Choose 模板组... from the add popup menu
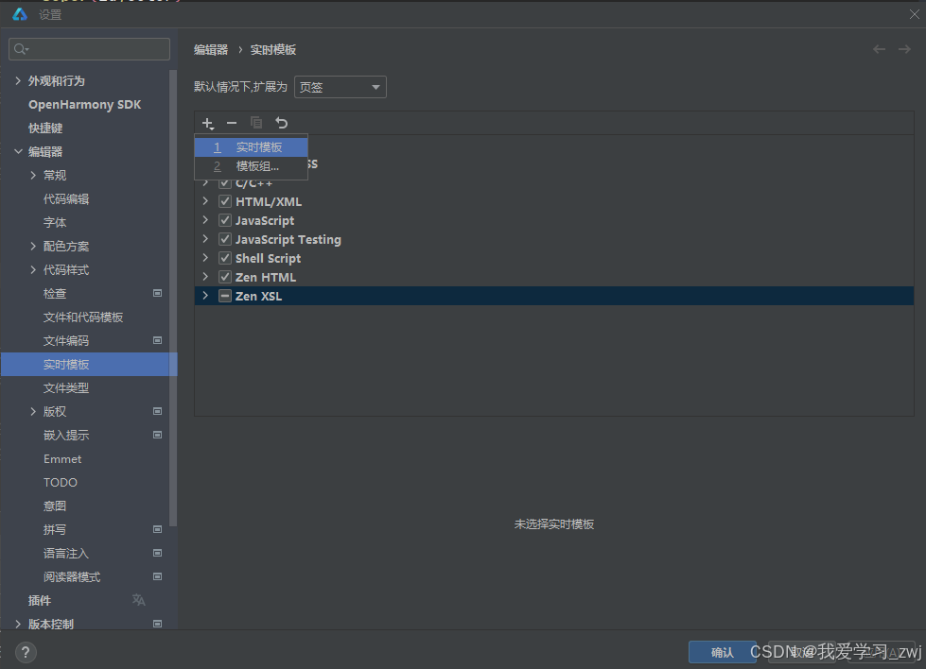The height and width of the screenshot is (669, 926). (x=251, y=166)
